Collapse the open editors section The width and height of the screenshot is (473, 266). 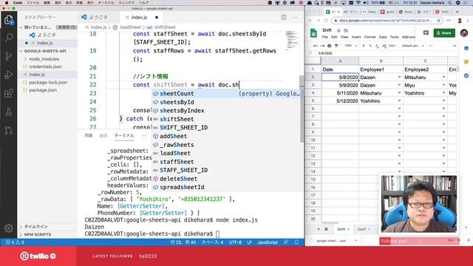(x=21, y=27)
